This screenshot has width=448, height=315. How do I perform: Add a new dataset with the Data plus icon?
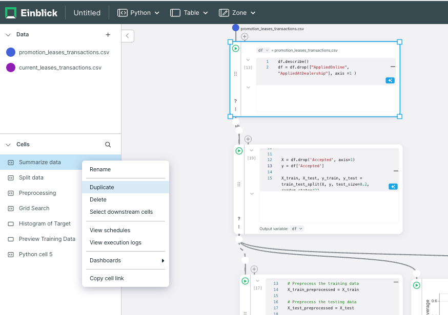[x=108, y=34]
